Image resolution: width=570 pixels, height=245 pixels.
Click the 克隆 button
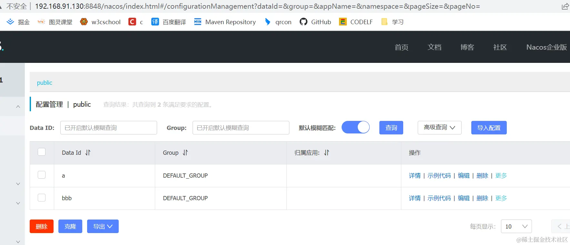click(70, 226)
